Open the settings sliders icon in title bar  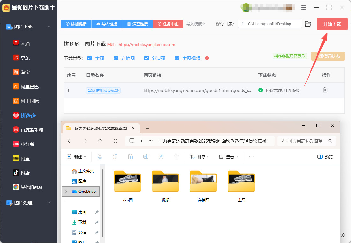[303, 8]
